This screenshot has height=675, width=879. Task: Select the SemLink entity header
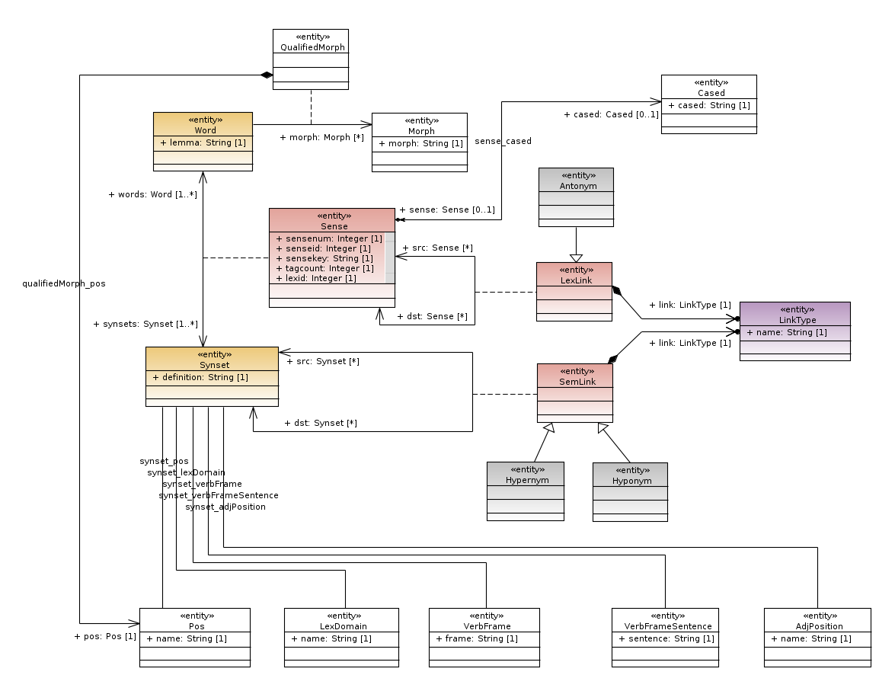tap(575, 376)
